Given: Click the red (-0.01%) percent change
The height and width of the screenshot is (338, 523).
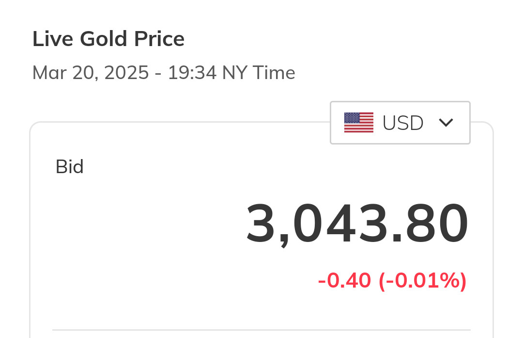Looking at the screenshot, I should (423, 280).
